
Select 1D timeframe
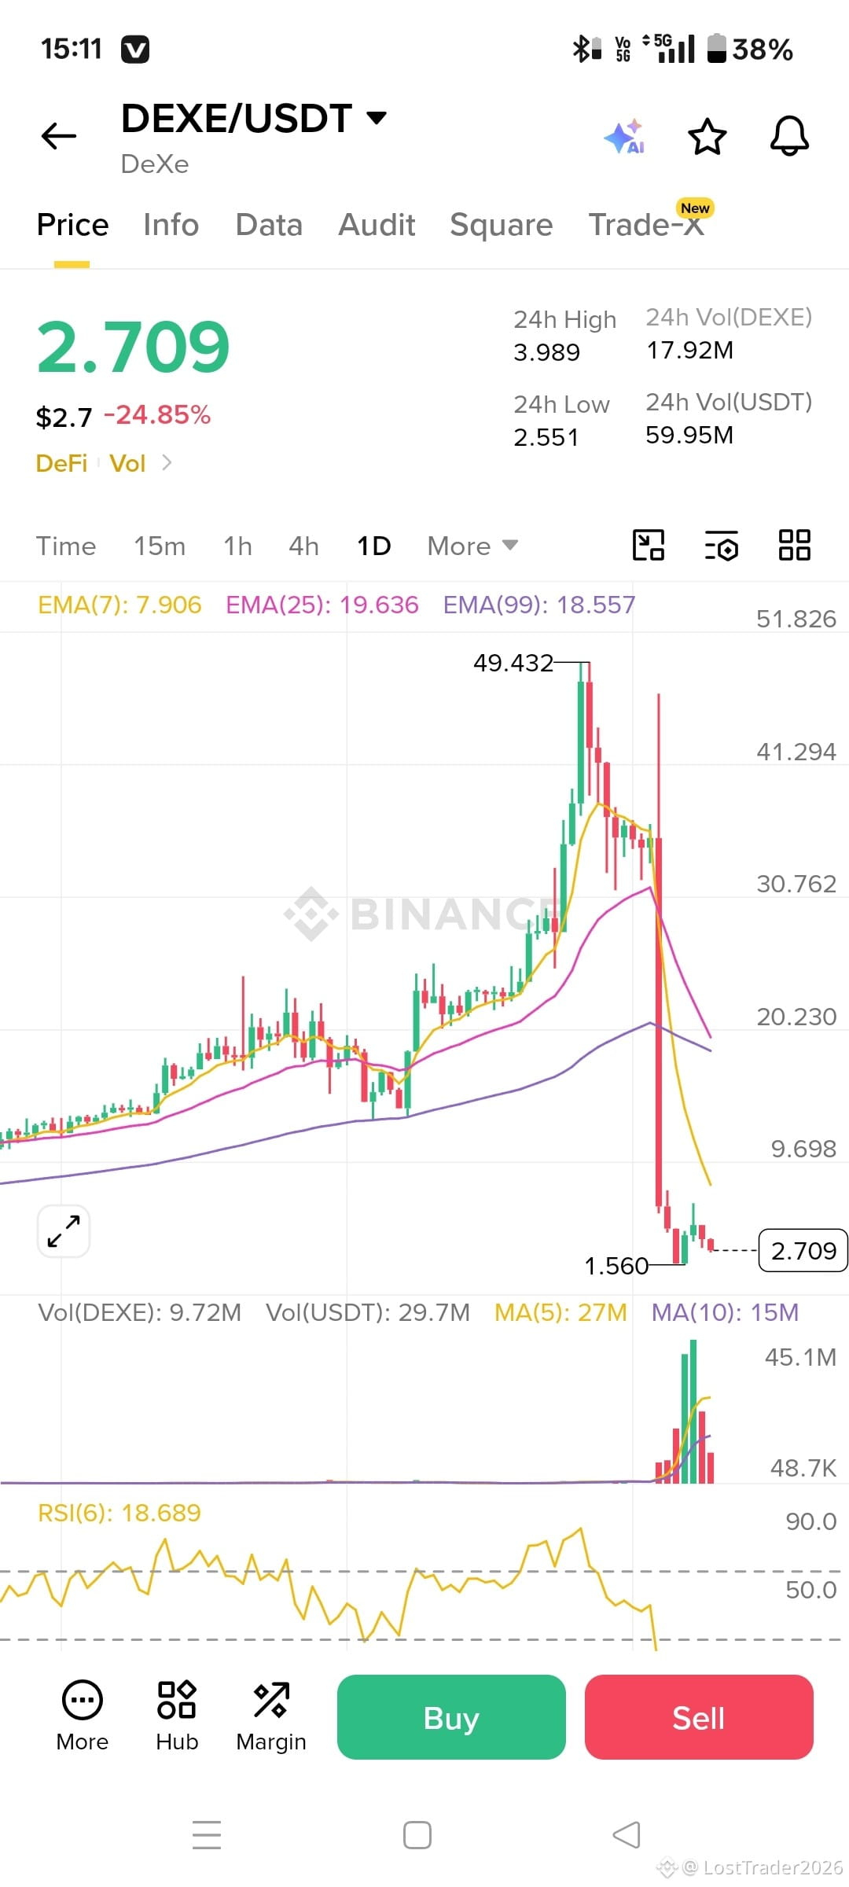click(x=374, y=546)
